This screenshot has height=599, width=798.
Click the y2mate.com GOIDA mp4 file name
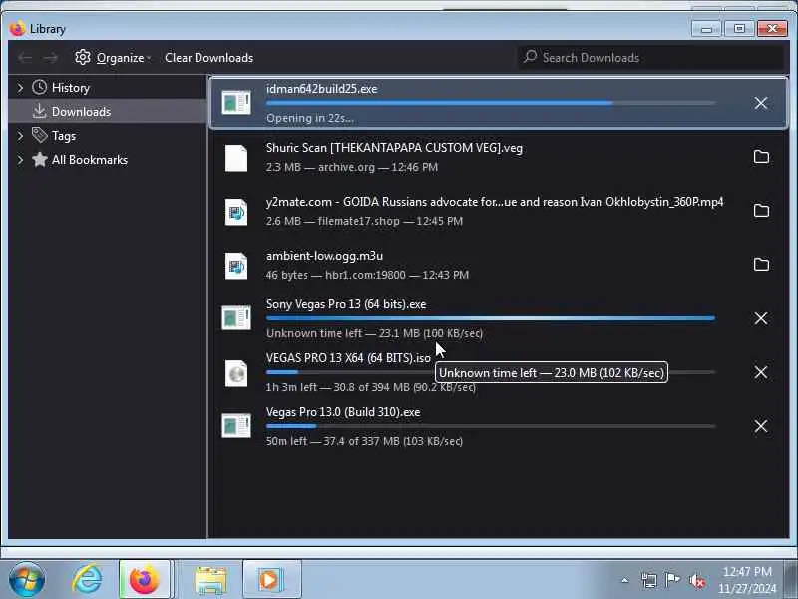(x=495, y=202)
